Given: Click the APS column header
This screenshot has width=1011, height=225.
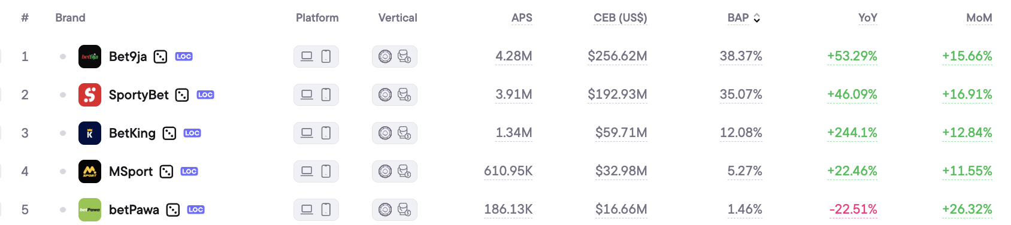Looking at the screenshot, I should click(x=522, y=18).
